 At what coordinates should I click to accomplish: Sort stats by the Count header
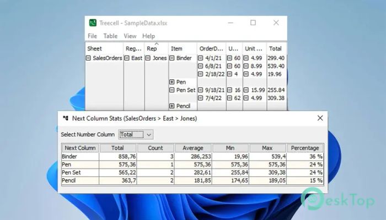click(x=156, y=148)
